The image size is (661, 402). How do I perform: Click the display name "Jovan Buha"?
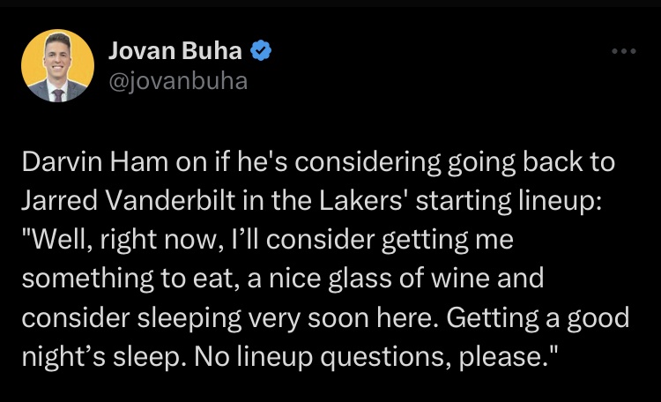[175, 52]
